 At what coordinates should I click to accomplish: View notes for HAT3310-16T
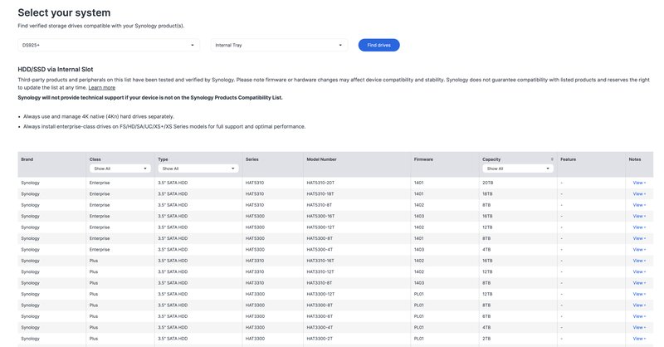point(639,261)
